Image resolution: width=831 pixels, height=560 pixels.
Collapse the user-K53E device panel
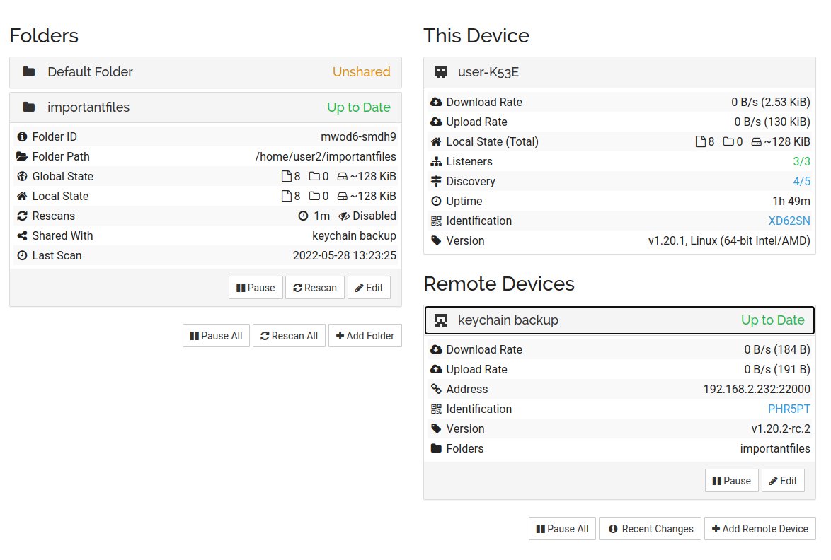tap(619, 72)
